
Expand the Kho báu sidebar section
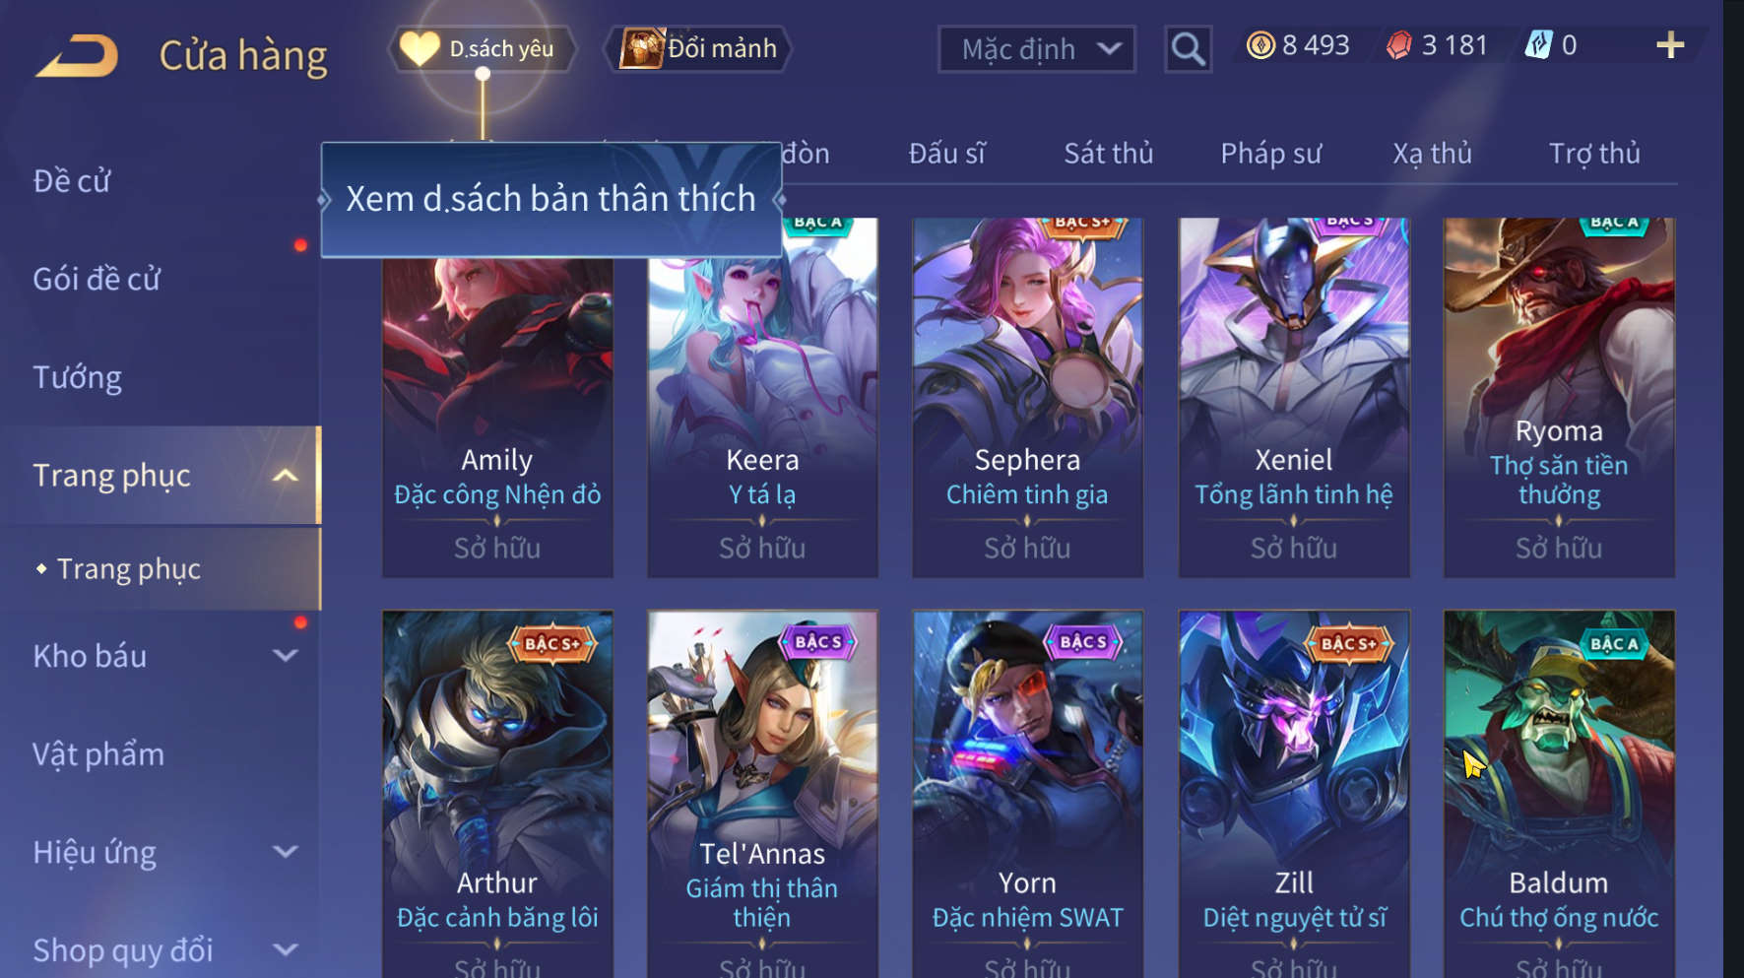(286, 655)
